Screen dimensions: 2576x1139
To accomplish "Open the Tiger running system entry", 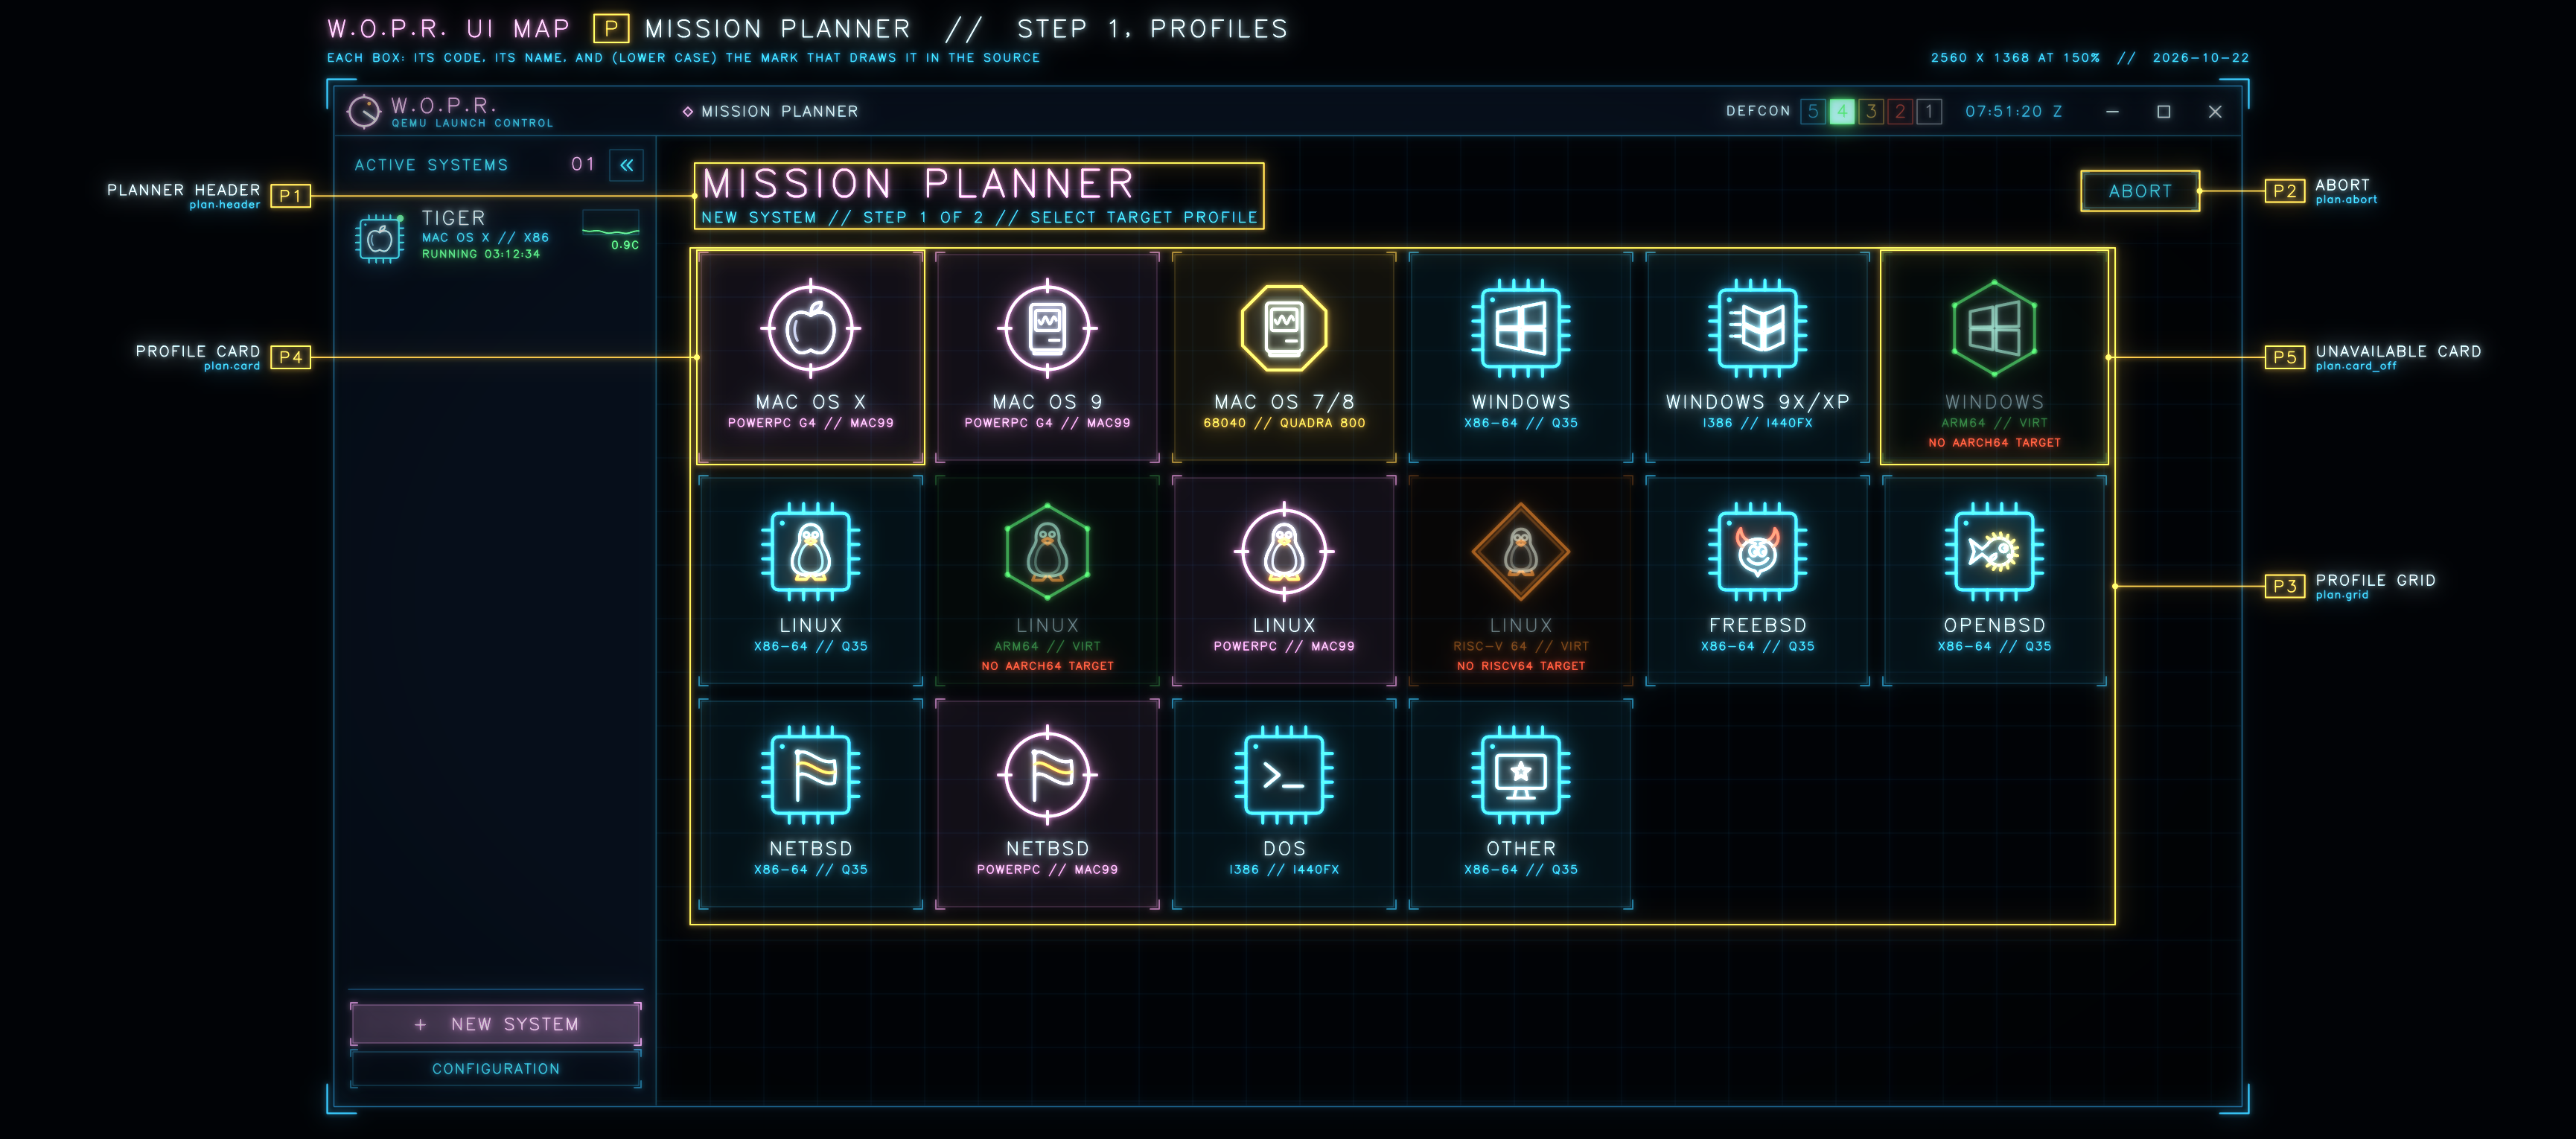I will [496, 236].
